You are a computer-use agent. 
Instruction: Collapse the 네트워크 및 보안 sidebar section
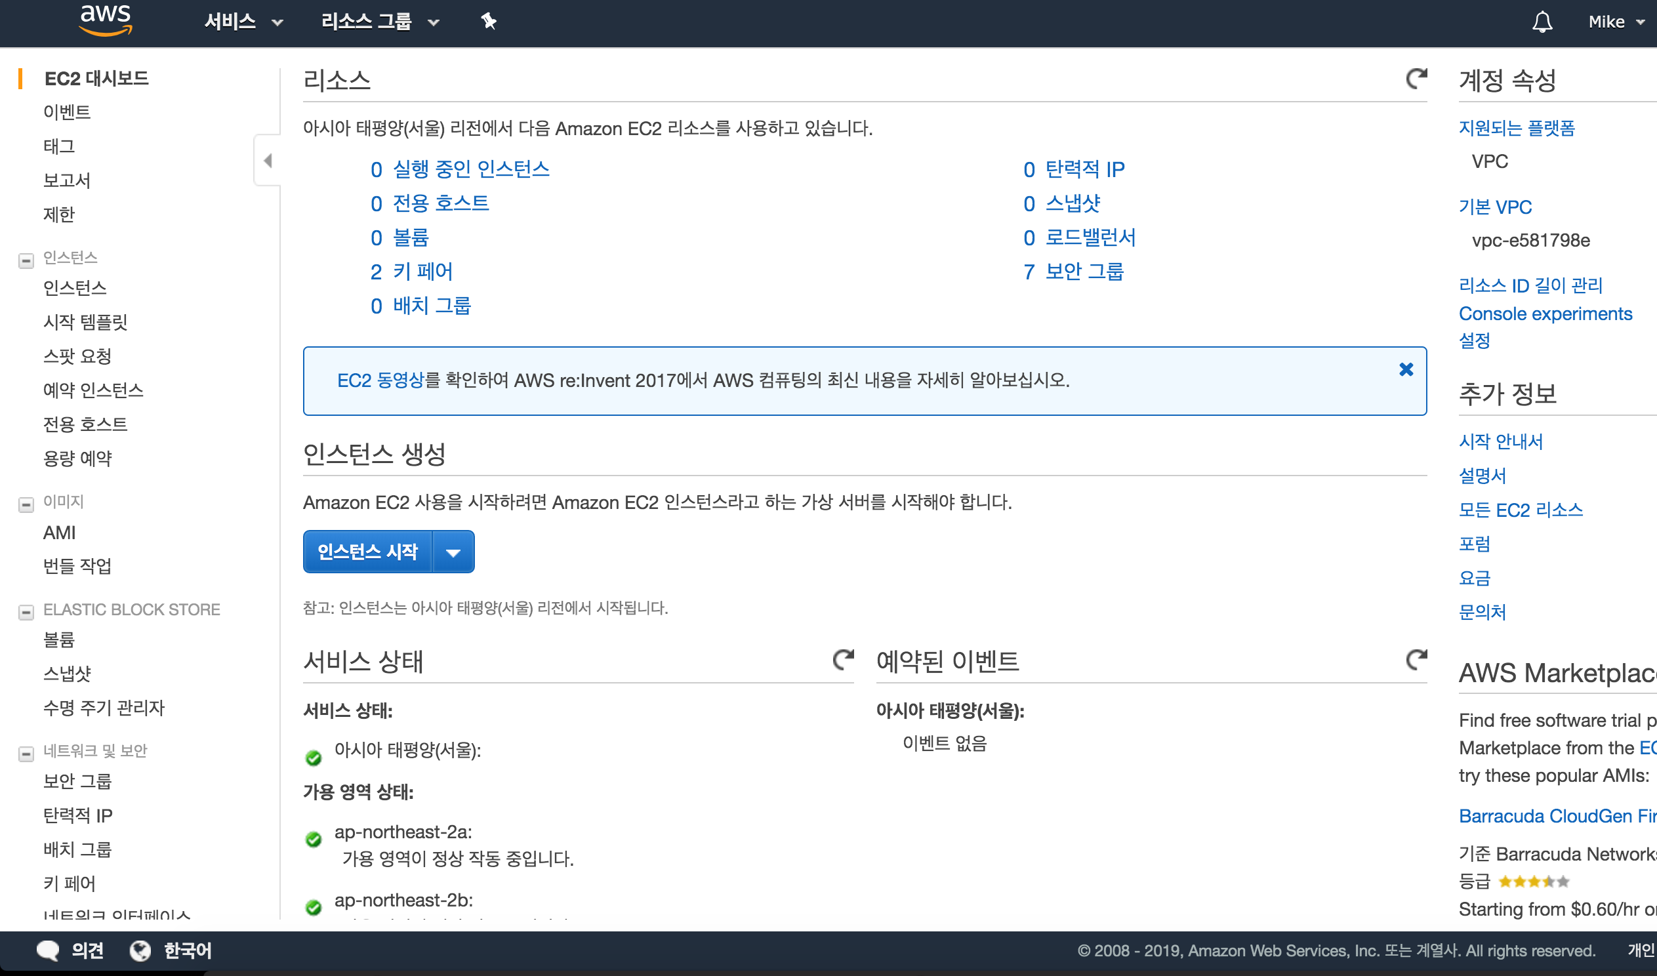(26, 754)
